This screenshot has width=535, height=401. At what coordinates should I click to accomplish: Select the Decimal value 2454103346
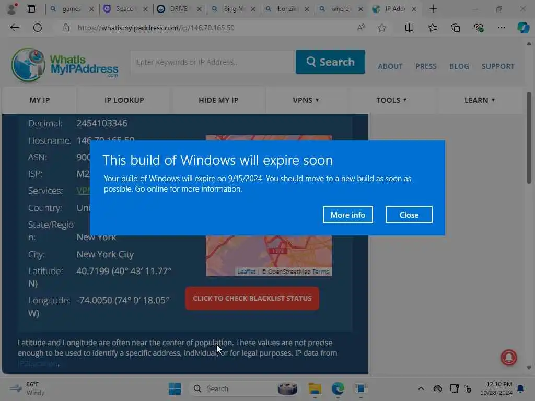(x=102, y=123)
